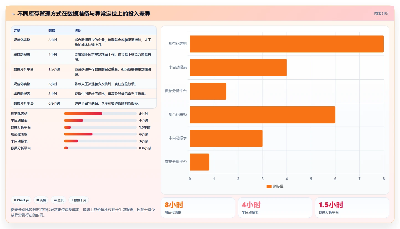Click the x-axis tick label 0 on the chart
This screenshot has width=400, height=229.
coord(190,179)
